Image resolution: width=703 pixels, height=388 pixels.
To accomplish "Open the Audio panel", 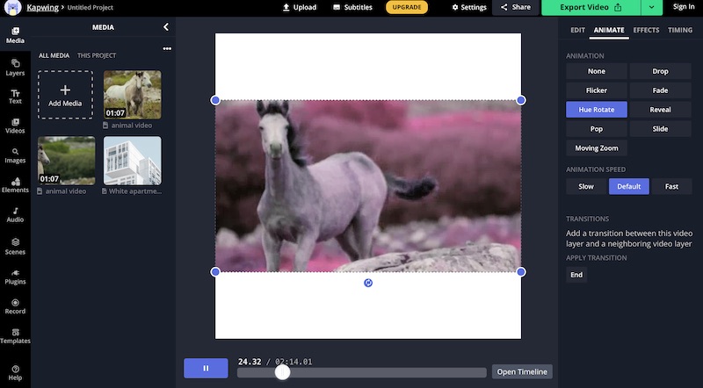I will pyautogui.click(x=15, y=214).
